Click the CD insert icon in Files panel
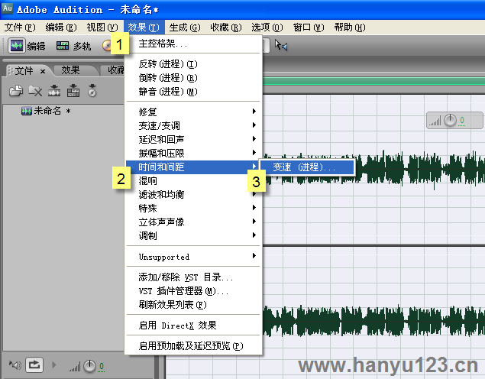The width and height of the screenshot is (485, 379). pyautogui.click(x=92, y=91)
